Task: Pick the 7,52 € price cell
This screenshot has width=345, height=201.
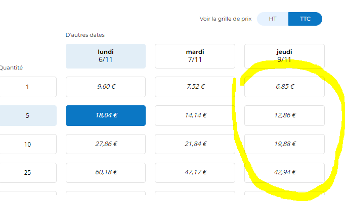Action: point(195,87)
